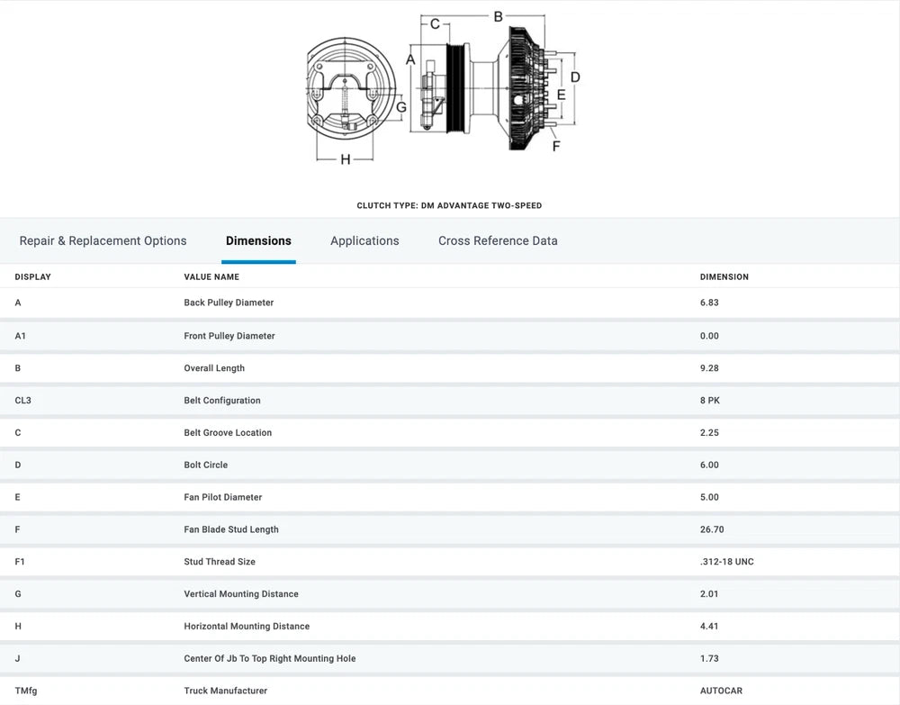This screenshot has width=900, height=705.
Task: Click the VALUE NAME column header
Action: pyautogui.click(x=211, y=276)
